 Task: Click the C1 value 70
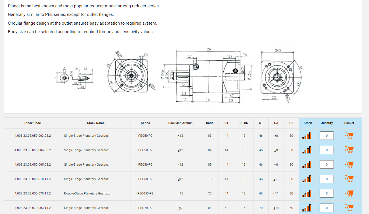pos(261,208)
